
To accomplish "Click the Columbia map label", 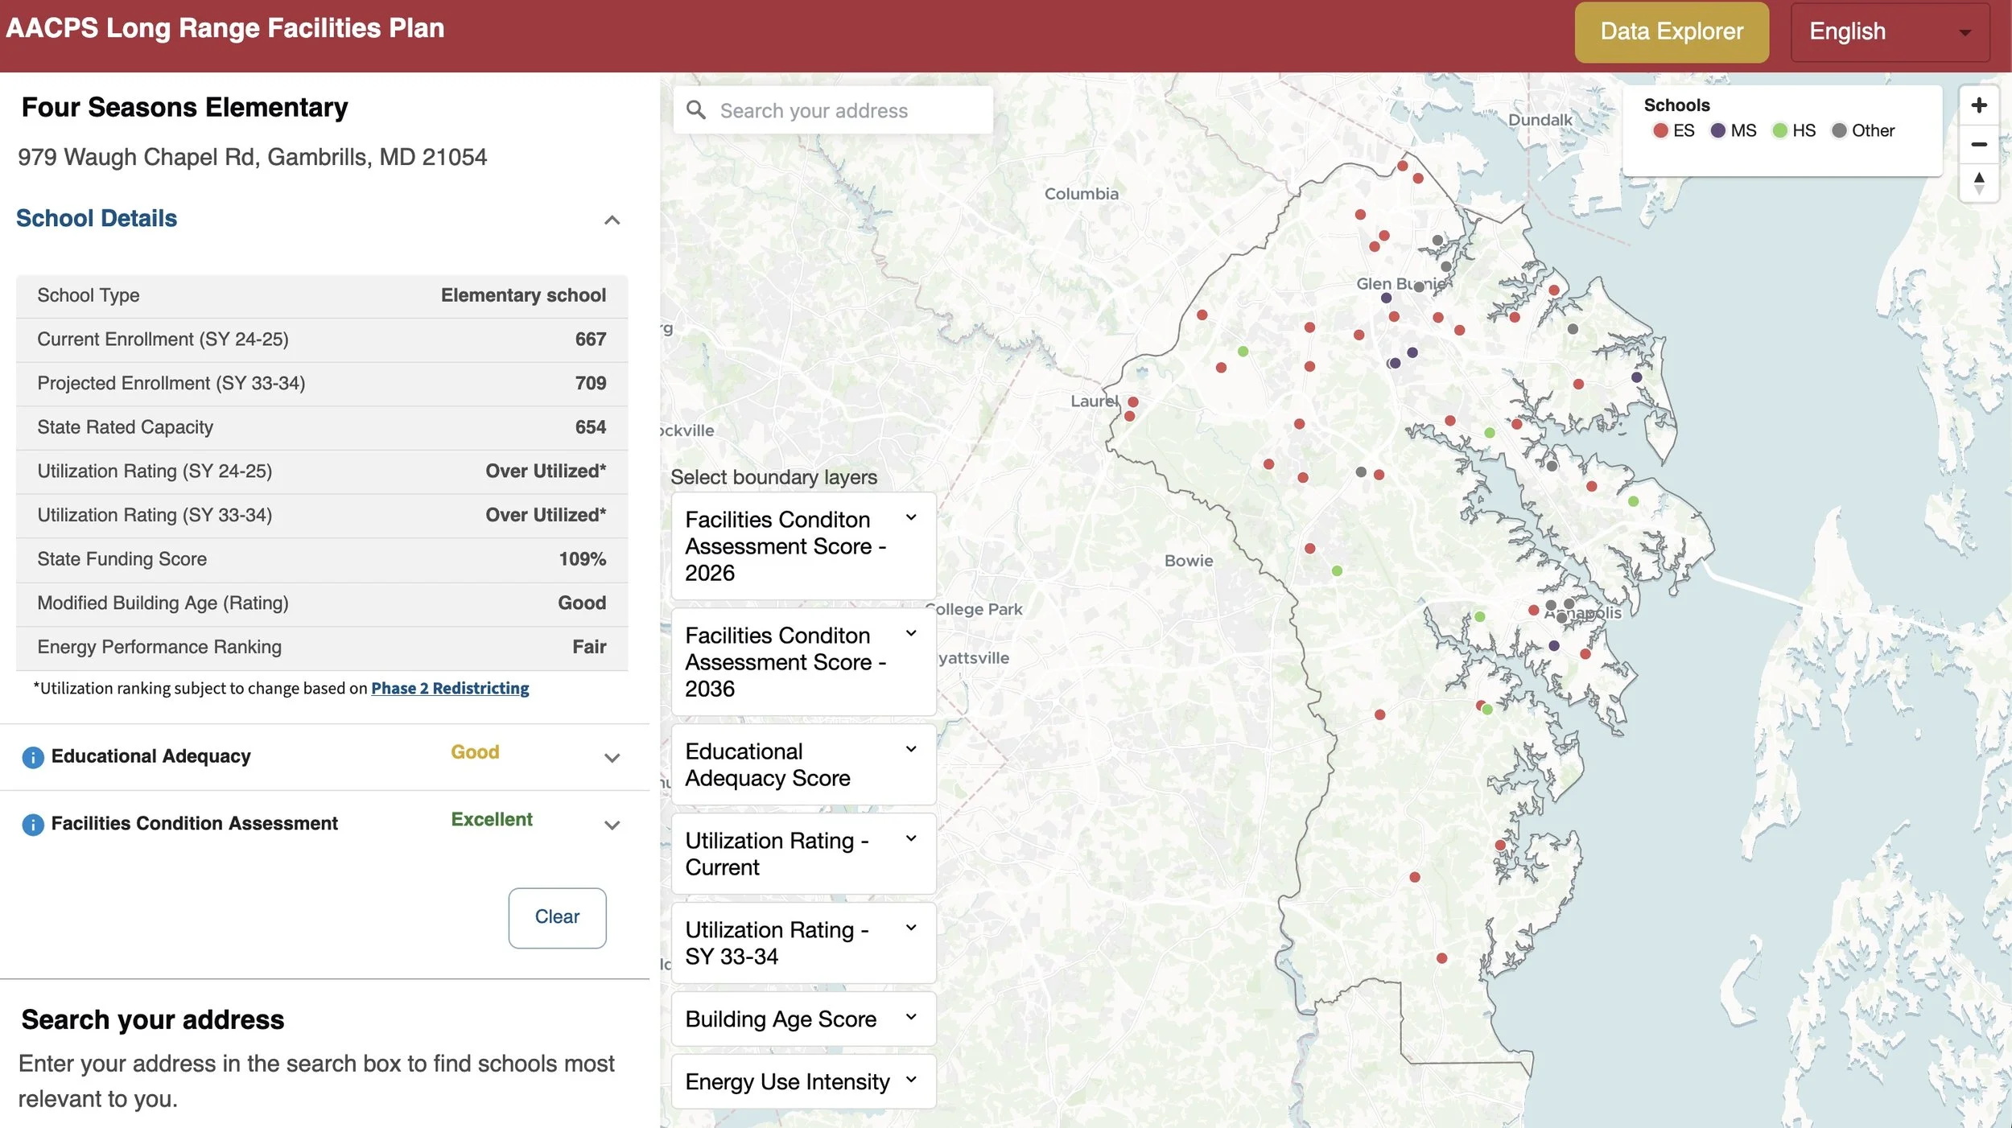I will (x=1081, y=194).
